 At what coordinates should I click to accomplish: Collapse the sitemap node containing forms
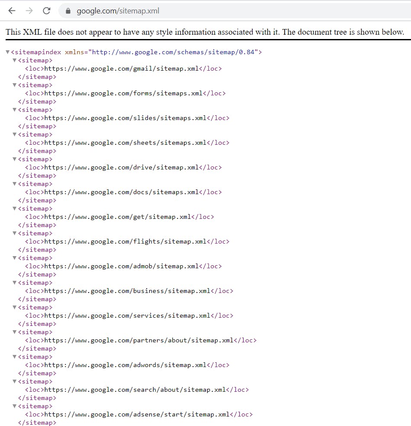coord(15,85)
